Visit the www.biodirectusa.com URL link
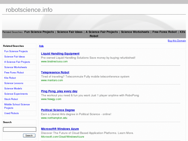Viewport: 188px width, 141px height. tap(54, 62)
